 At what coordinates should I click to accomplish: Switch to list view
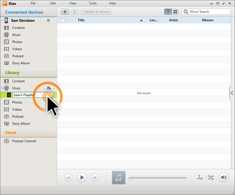[x=168, y=12]
